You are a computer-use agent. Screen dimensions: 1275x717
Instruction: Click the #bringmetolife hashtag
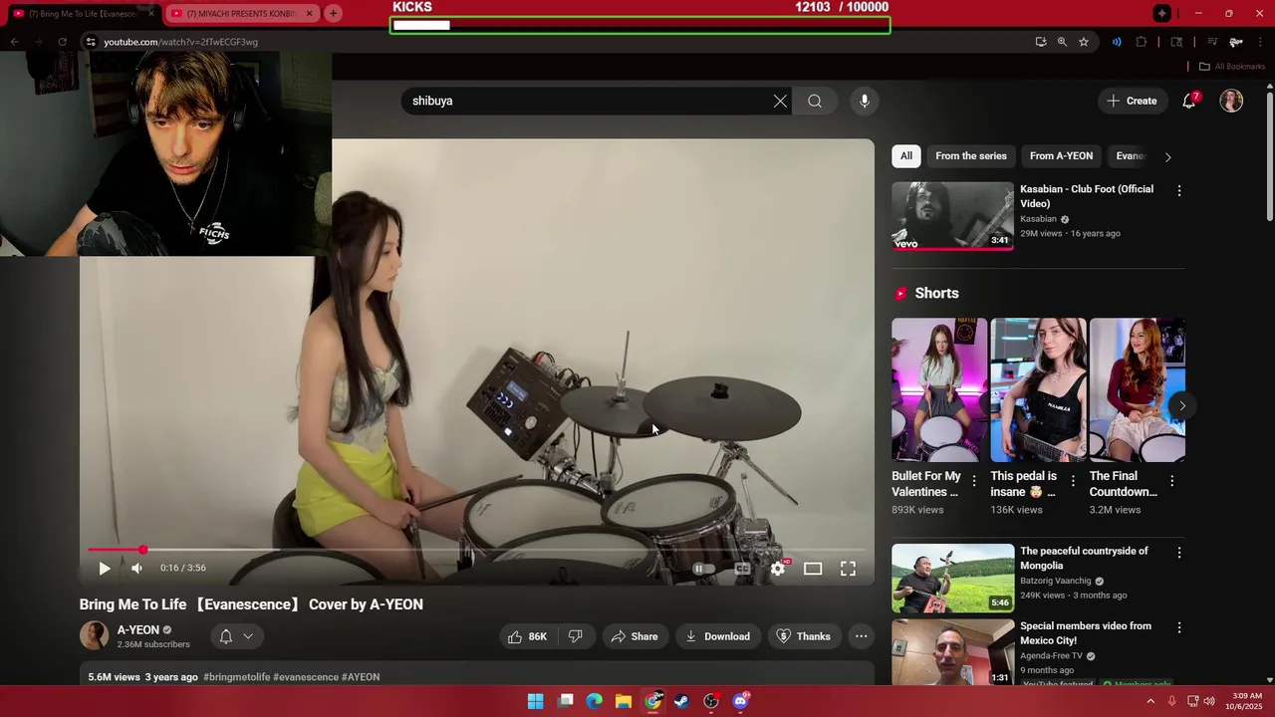pos(236,677)
